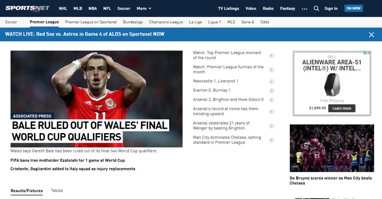This screenshot has height=199, width=382.
Task: Open the NBA section
Action: (x=92, y=8)
